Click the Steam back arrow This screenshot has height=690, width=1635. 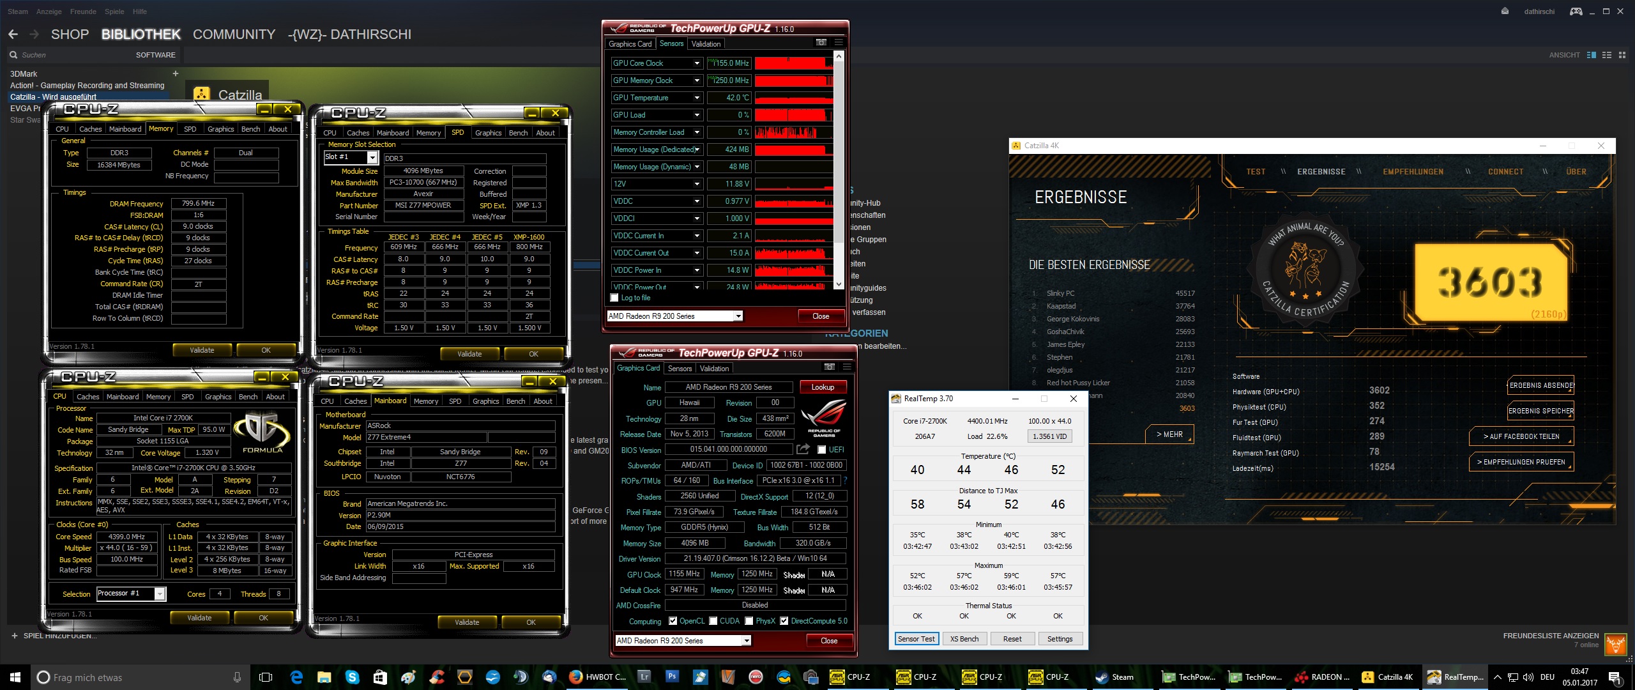click(x=13, y=34)
